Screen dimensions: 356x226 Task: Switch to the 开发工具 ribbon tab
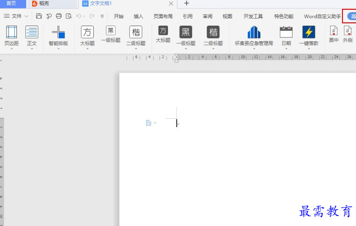(x=253, y=16)
